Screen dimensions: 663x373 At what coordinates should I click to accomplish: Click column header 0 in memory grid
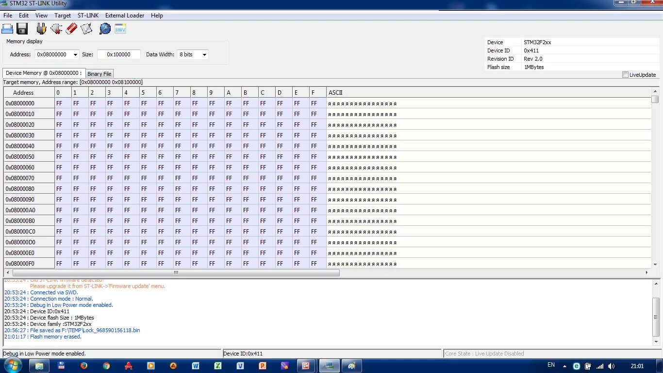pos(63,92)
